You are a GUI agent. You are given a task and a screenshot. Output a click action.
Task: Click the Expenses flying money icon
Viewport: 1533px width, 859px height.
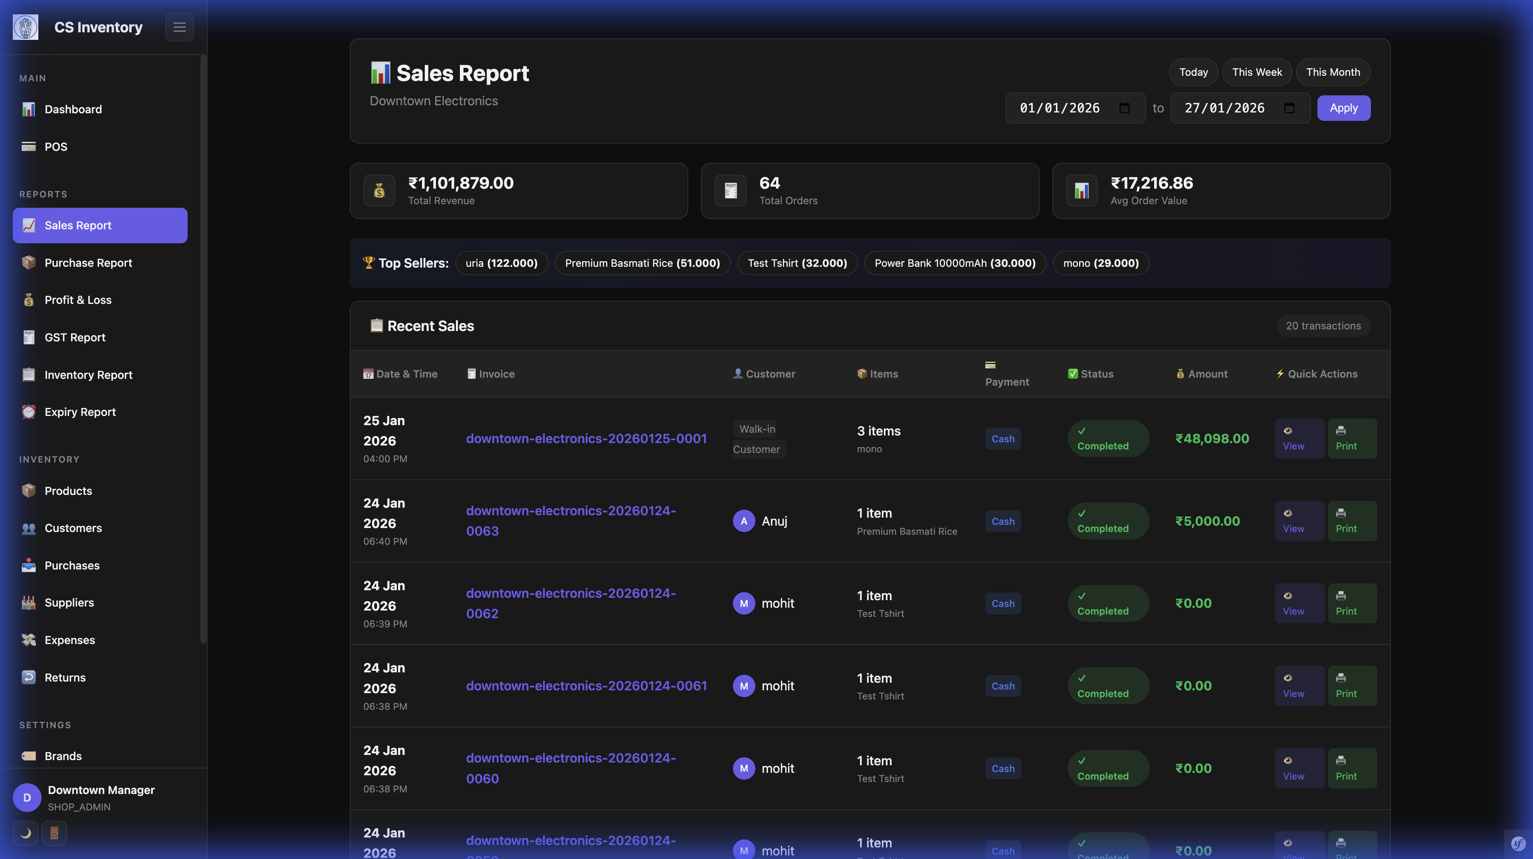(x=29, y=640)
